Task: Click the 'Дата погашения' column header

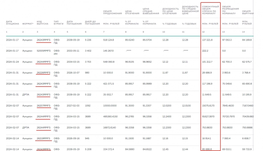Action: click(73, 23)
